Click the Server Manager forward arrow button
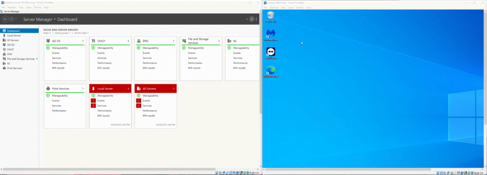The image size is (487, 175). click(11, 19)
